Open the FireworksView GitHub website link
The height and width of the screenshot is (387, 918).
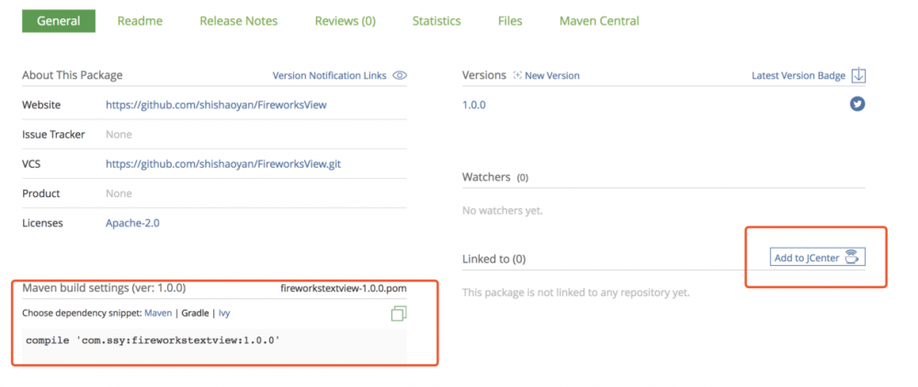coord(216,105)
